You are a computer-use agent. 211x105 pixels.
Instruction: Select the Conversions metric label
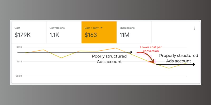point(57,28)
